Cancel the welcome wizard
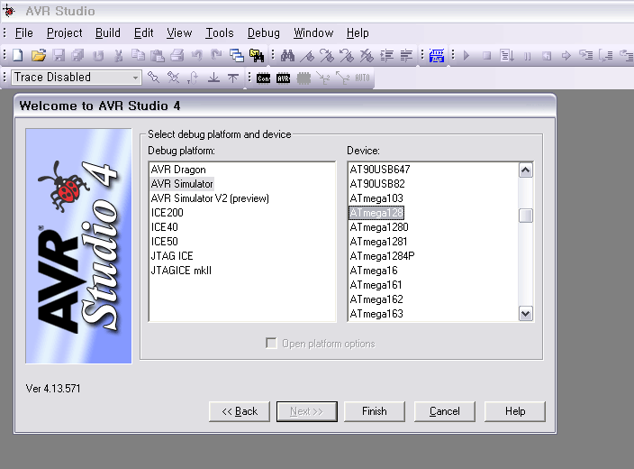Viewport: 634px width, 469px height. pyautogui.click(x=444, y=411)
